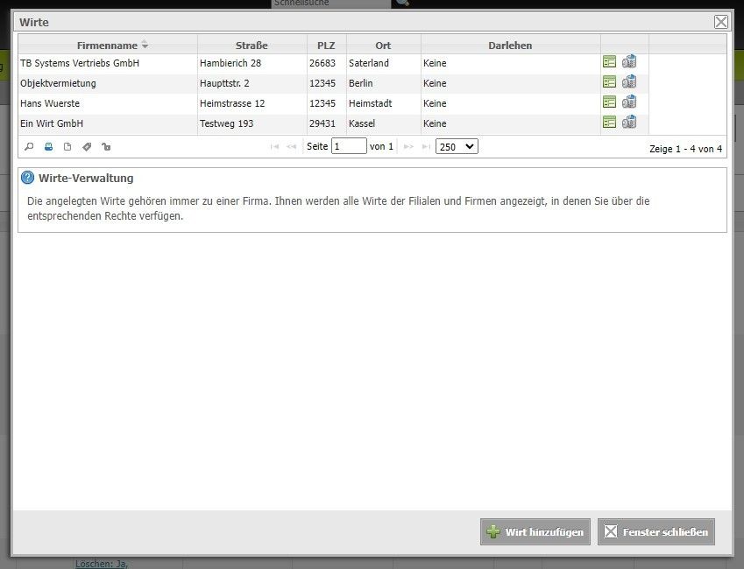Open the green form icon for Hans Wuerste

coord(609,102)
